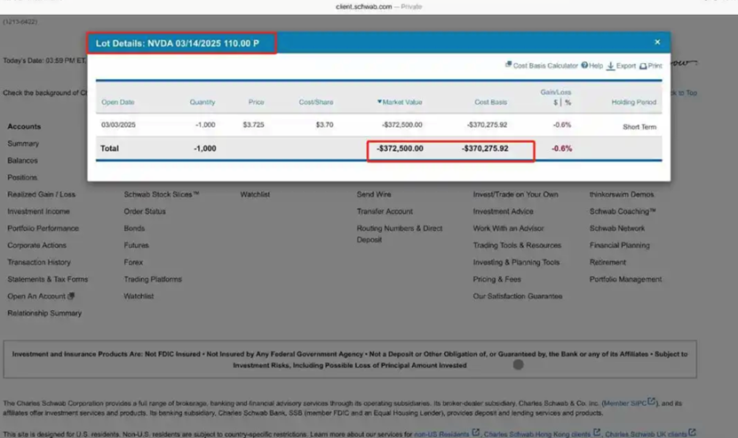Switch Gain/Loss display to dollars
738x438 pixels.
pos(556,102)
